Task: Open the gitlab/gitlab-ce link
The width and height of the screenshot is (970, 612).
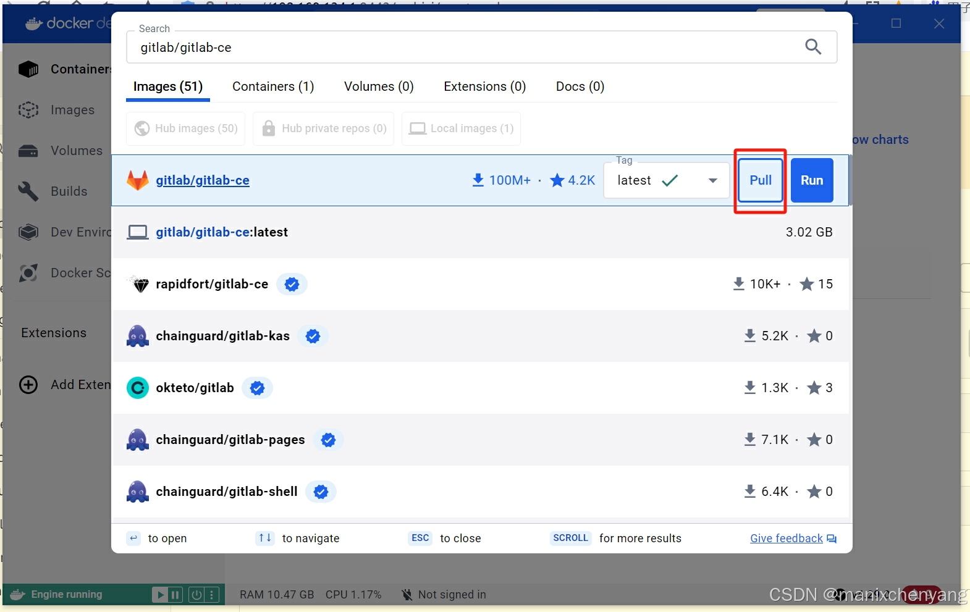Action: pyautogui.click(x=203, y=180)
